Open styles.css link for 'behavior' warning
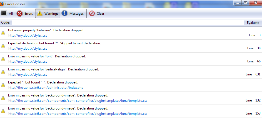 point(28,35)
